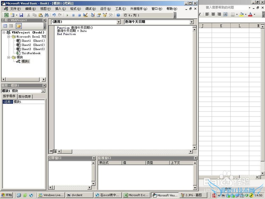Switch to the 按字母序 tab
The width and height of the screenshot is (265, 199).
point(9,96)
